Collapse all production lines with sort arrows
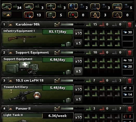Screen dimensions: 136x122 tap(7, 15)
